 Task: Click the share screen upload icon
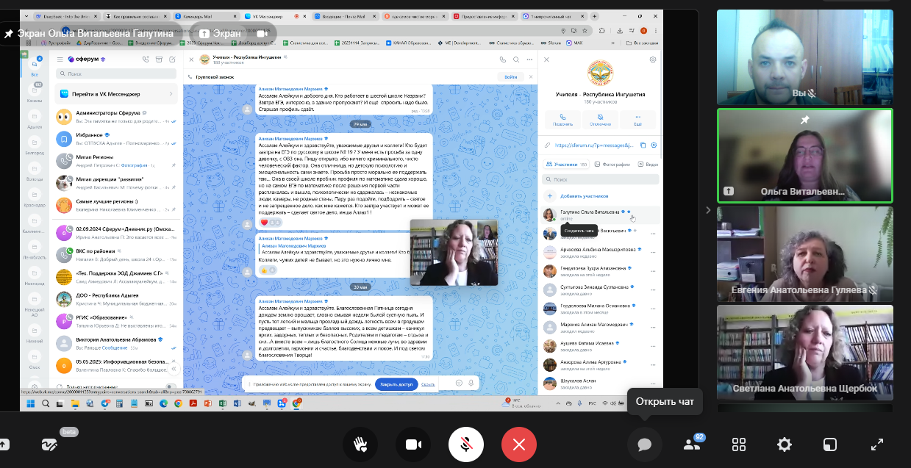(4, 444)
